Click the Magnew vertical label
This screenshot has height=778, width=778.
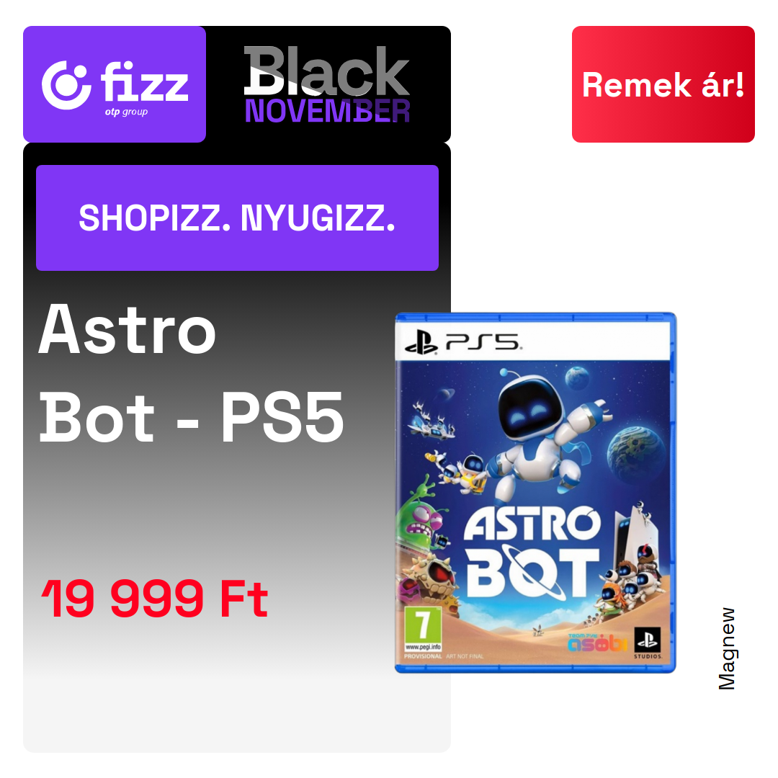pos(727,648)
